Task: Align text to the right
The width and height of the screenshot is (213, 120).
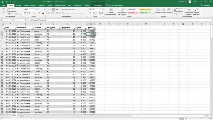Action: (x=54, y=13)
